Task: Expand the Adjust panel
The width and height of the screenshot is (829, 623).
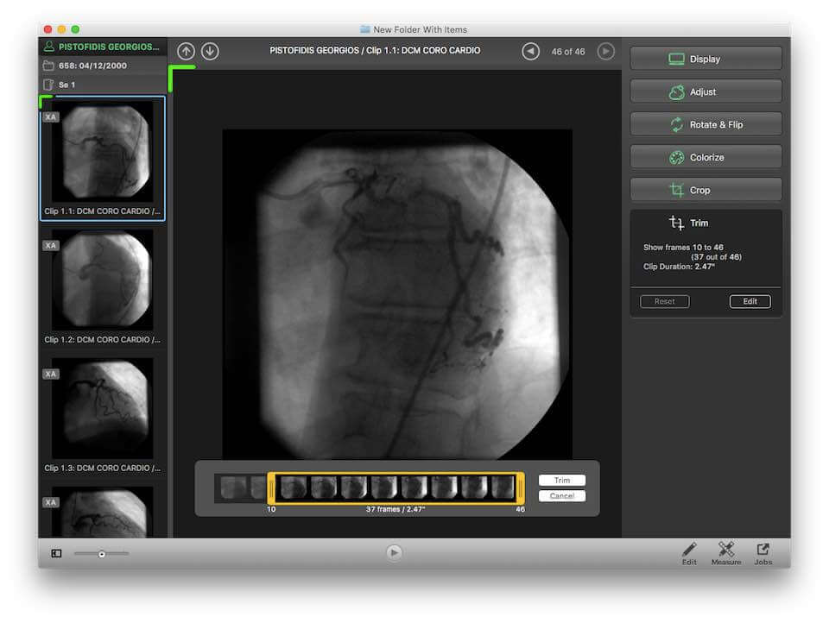Action: point(706,91)
